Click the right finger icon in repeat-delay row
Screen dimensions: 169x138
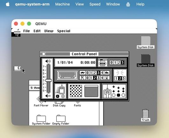(x=107, y=78)
